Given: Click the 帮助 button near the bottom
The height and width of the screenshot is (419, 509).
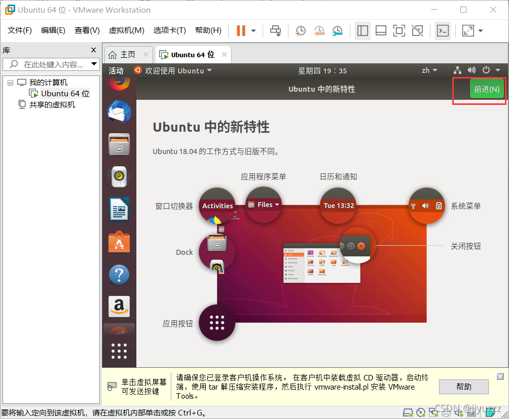Looking at the screenshot, I should (x=463, y=387).
